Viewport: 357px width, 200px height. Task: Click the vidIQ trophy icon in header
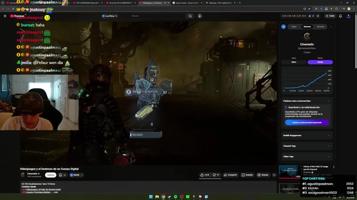coord(318,16)
